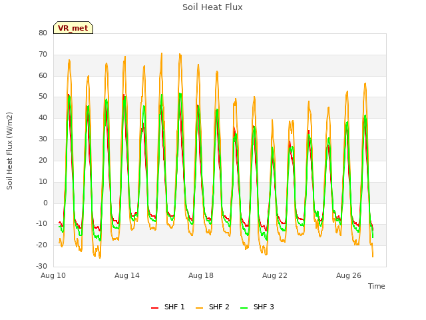Click the orange SHF 2 legend swatch
This screenshot has width=426, height=320.
tap(199, 308)
